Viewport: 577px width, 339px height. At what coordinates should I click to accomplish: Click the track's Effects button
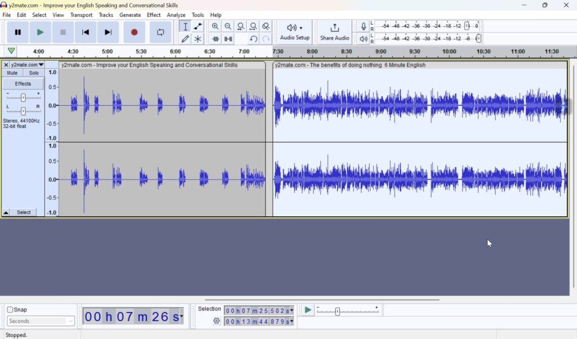[x=23, y=83]
